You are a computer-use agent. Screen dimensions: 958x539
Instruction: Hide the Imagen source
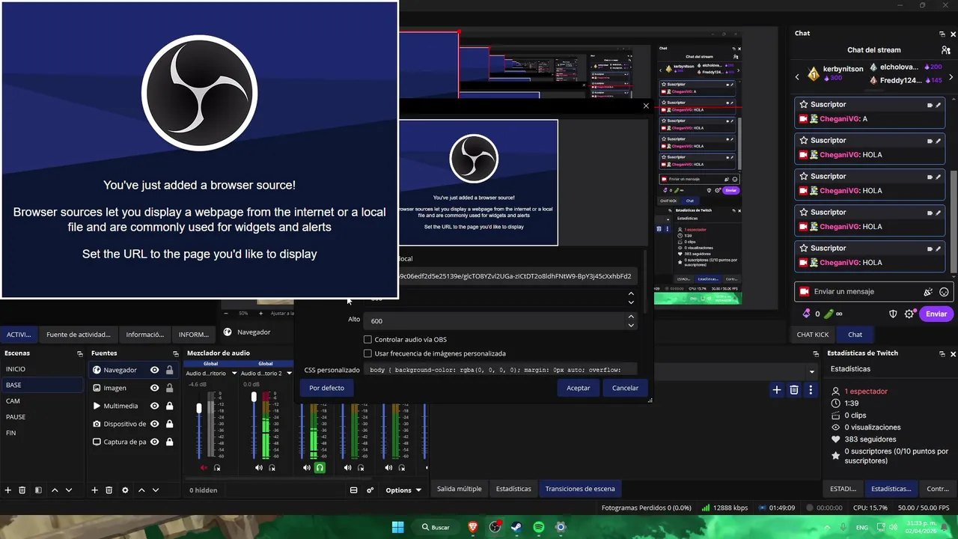[154, 388]
